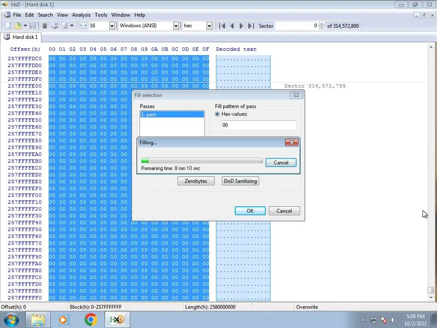Image resolution: width=437 pixels, height=328 pixels.
Task: Click the Sector 314,572,799 label
Action: (x=315, y=86)
